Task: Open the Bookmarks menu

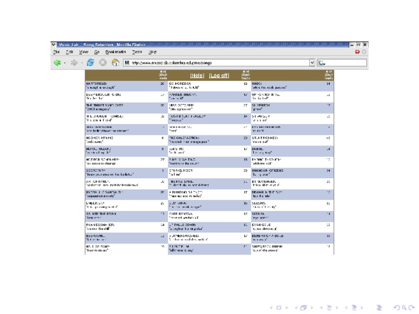Action: coord(116,52)
